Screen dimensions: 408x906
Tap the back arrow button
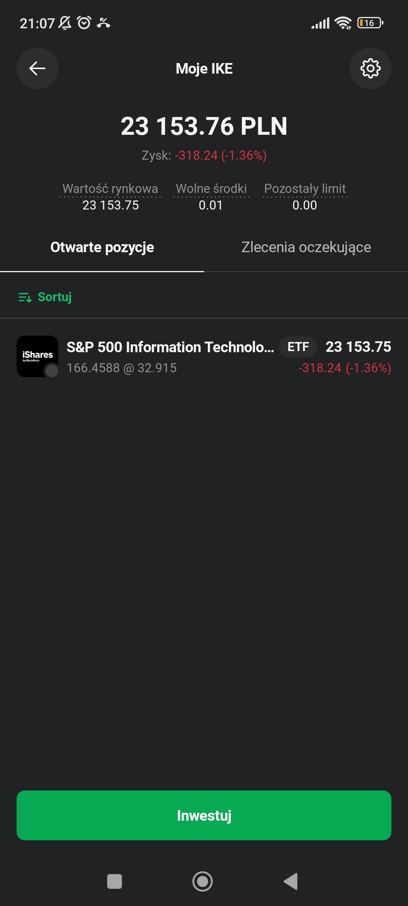(x=37, y=68)
